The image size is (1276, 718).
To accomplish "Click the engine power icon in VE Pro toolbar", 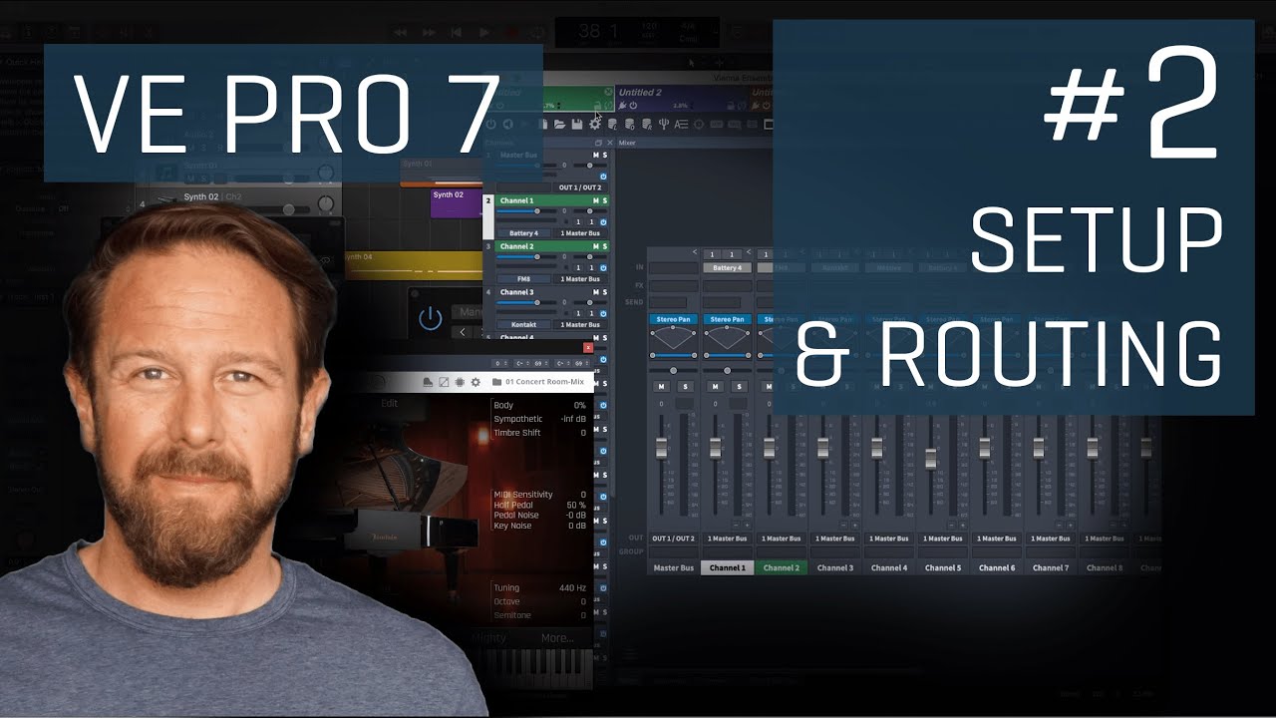I will coord(490,124).
